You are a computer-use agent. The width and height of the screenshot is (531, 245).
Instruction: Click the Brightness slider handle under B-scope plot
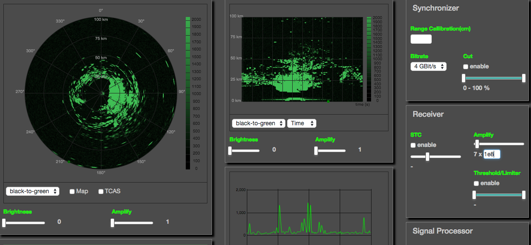230,150
